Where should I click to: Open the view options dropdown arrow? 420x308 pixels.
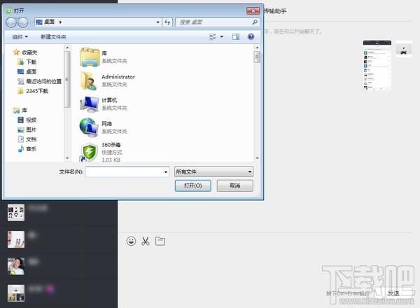coord(222,36)
